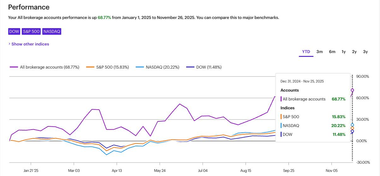This screenshot has height=176, width=380.
Task: Choose the 3y time range
Action: click(365, 52)
